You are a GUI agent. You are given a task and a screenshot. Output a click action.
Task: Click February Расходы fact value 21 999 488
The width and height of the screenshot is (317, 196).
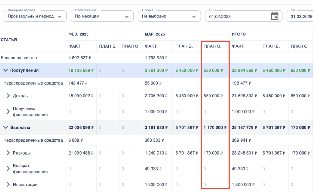(x=81, y=153)
